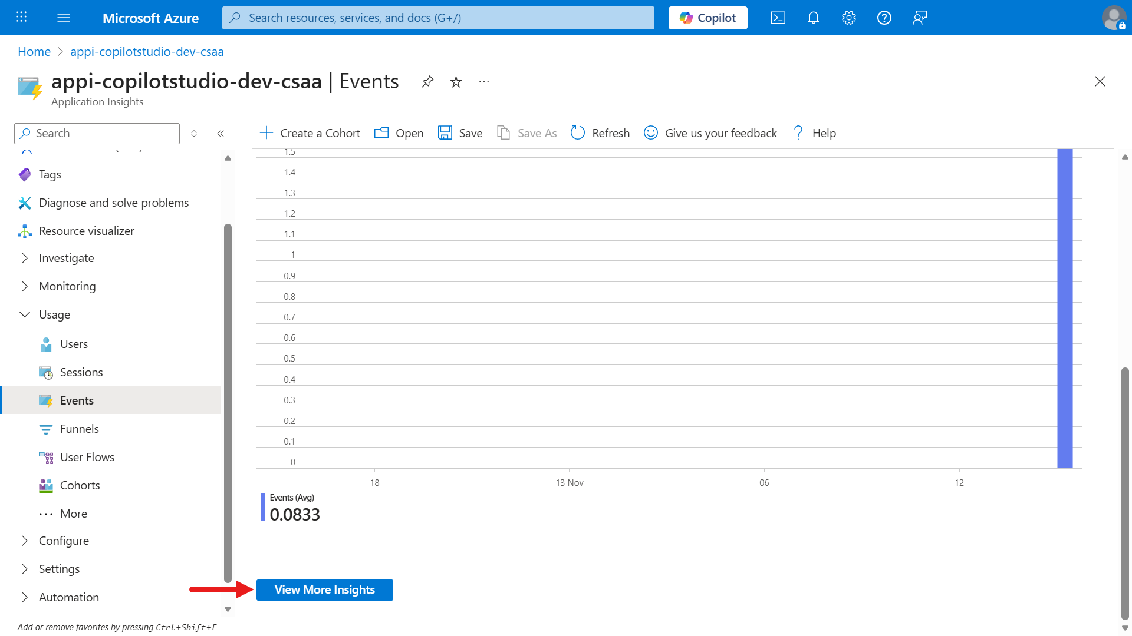
Task: Save the current events view
Action: click(460, 133)
